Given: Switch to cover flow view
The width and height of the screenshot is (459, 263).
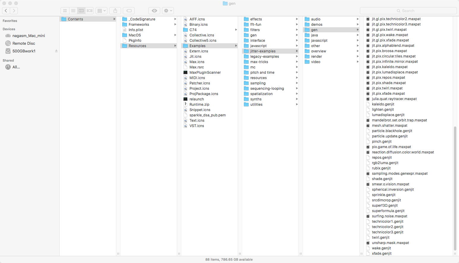Looking at the screenshot, I should [x=90, y=11].
